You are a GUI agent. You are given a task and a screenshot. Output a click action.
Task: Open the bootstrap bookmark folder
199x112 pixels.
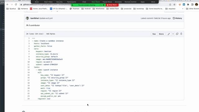pos(139,9)
